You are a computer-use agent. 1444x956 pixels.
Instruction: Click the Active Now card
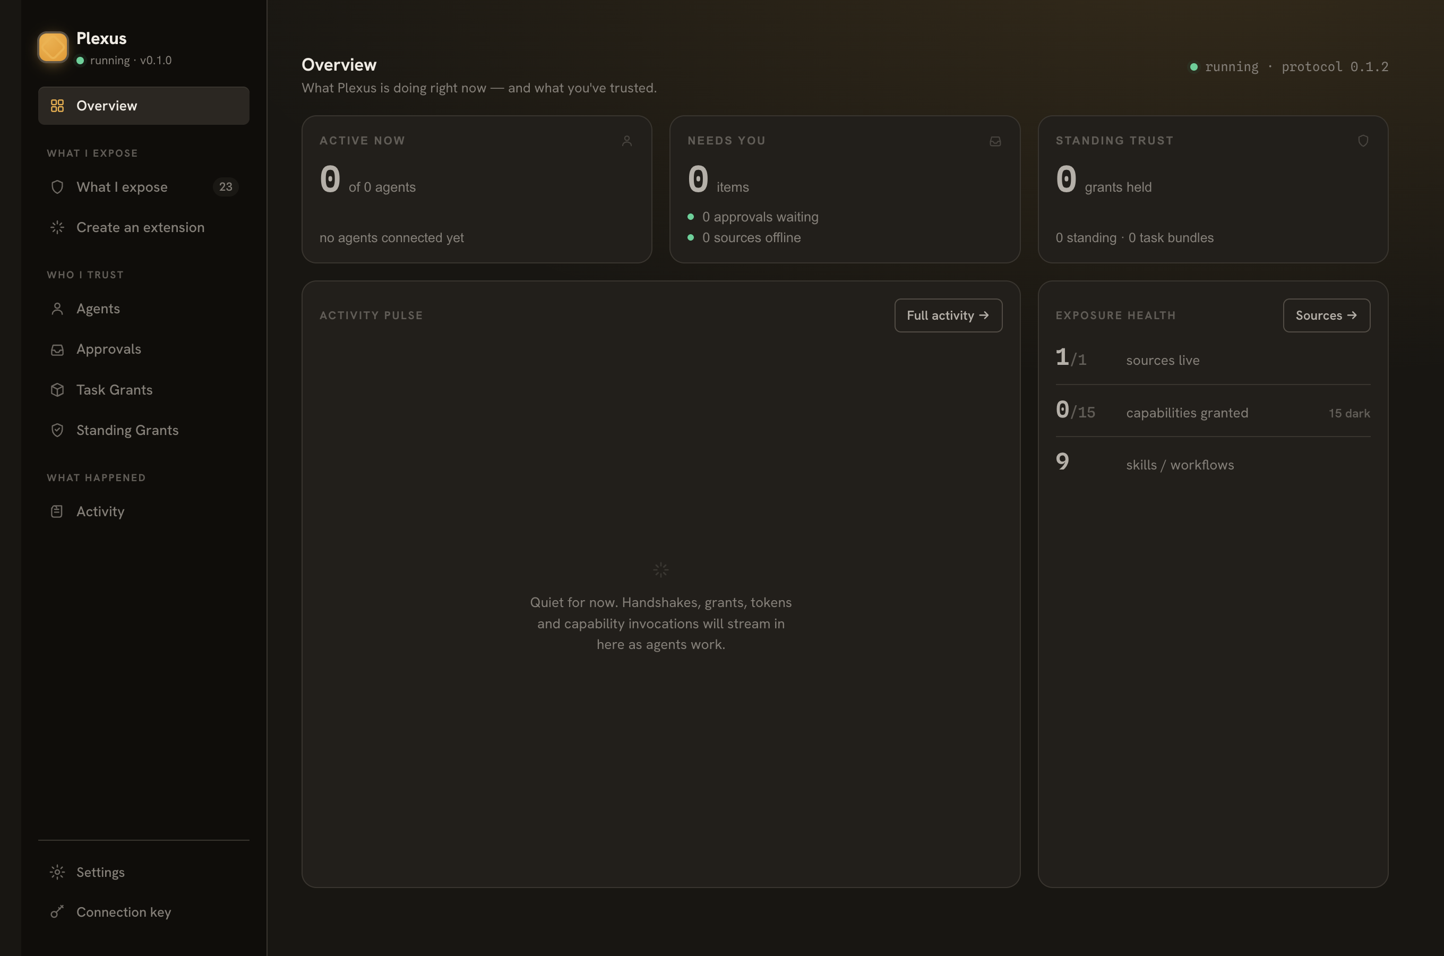pyautogui.click(x=476, y=190)
